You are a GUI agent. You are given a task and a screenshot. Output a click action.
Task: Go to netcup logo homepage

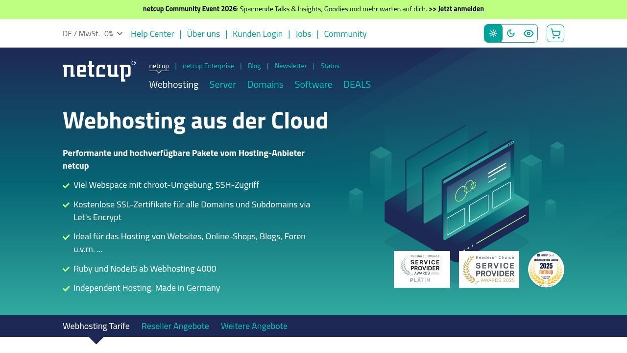click(x=99, y=71)
